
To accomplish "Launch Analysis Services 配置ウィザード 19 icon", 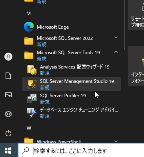I will tap(32, 70).
